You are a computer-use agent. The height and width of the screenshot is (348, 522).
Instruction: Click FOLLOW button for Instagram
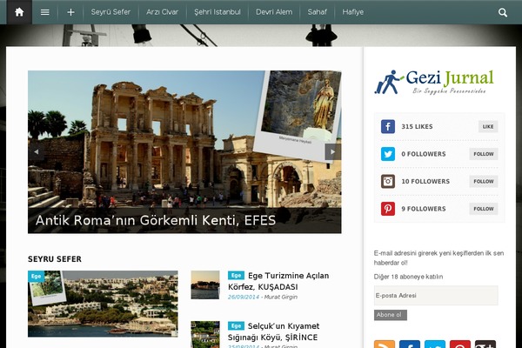(484, 181)
